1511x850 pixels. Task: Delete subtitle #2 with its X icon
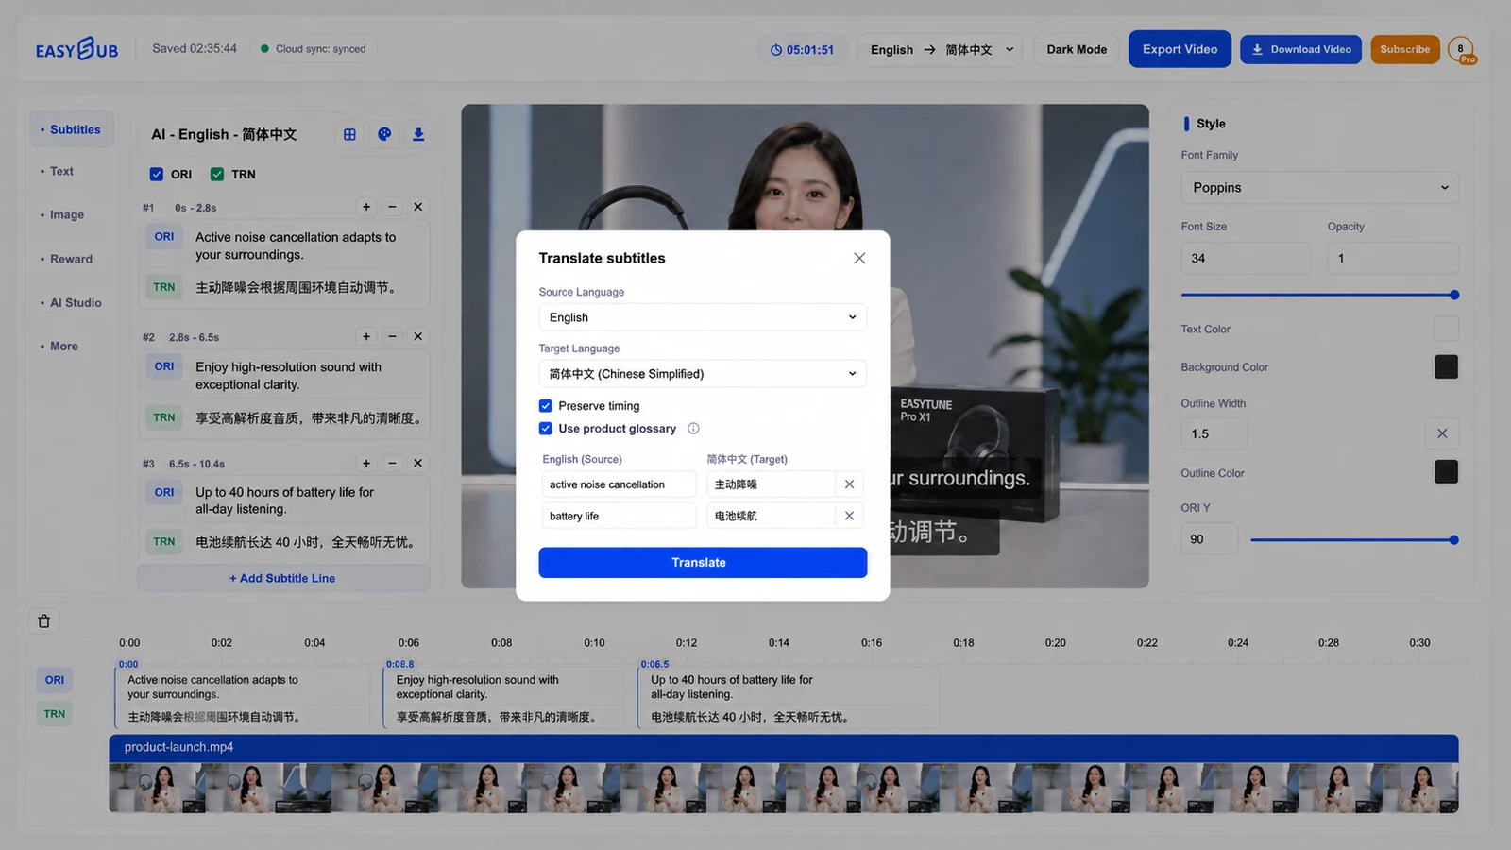pyautogui.click(x=417, y=336)
